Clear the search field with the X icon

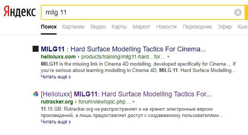pos(238,12)
